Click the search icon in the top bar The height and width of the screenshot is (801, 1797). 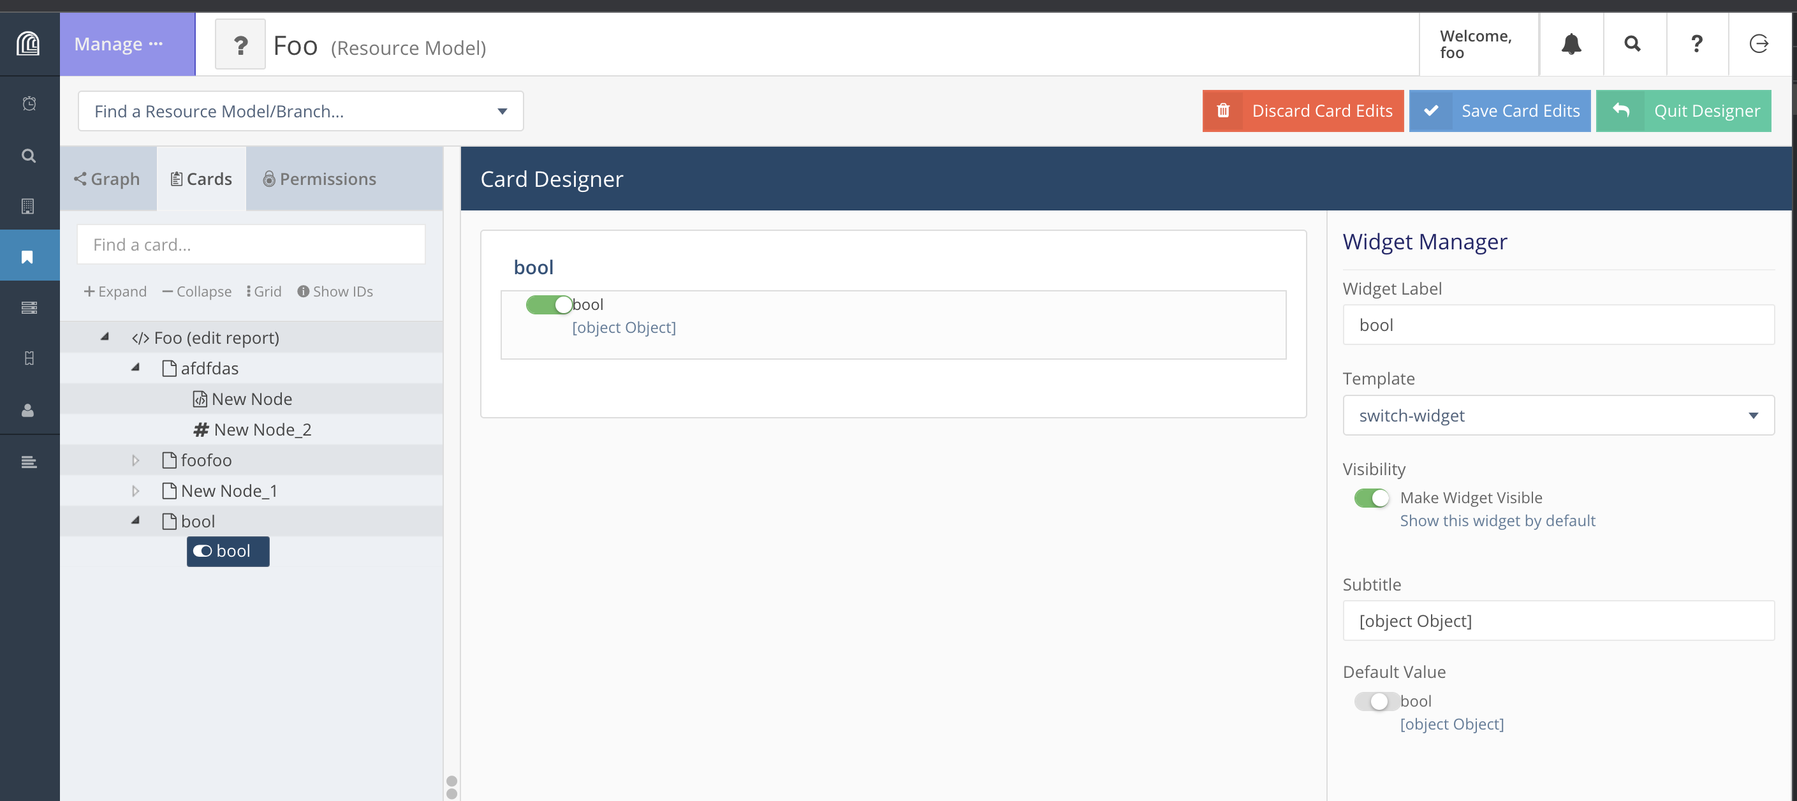(x=1633, y=43)
